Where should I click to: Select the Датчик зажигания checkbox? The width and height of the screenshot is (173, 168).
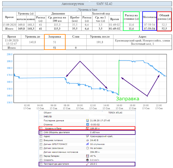41,148
